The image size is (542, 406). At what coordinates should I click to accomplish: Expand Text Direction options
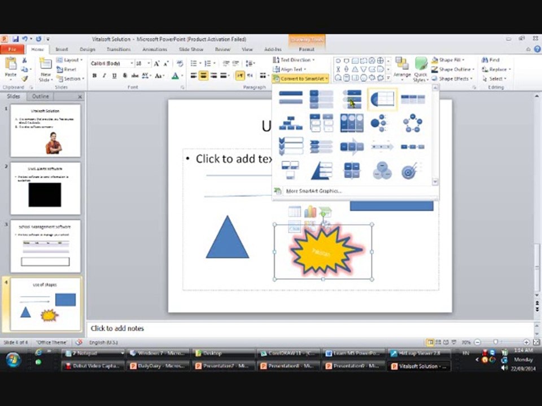point(294,60)
